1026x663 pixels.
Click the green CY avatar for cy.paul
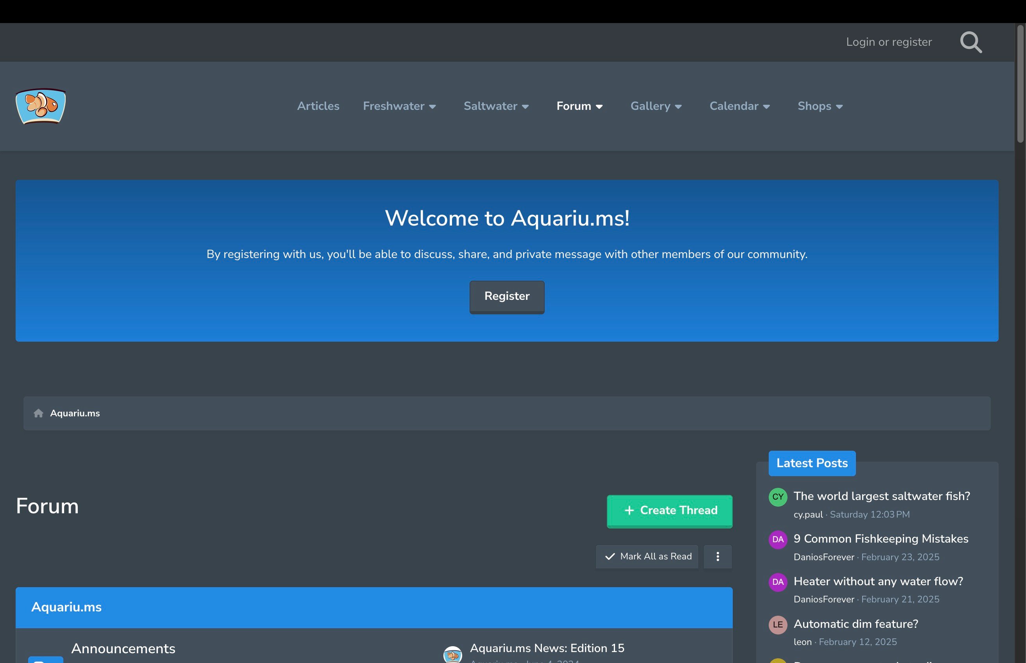click(x=778, y=497)
